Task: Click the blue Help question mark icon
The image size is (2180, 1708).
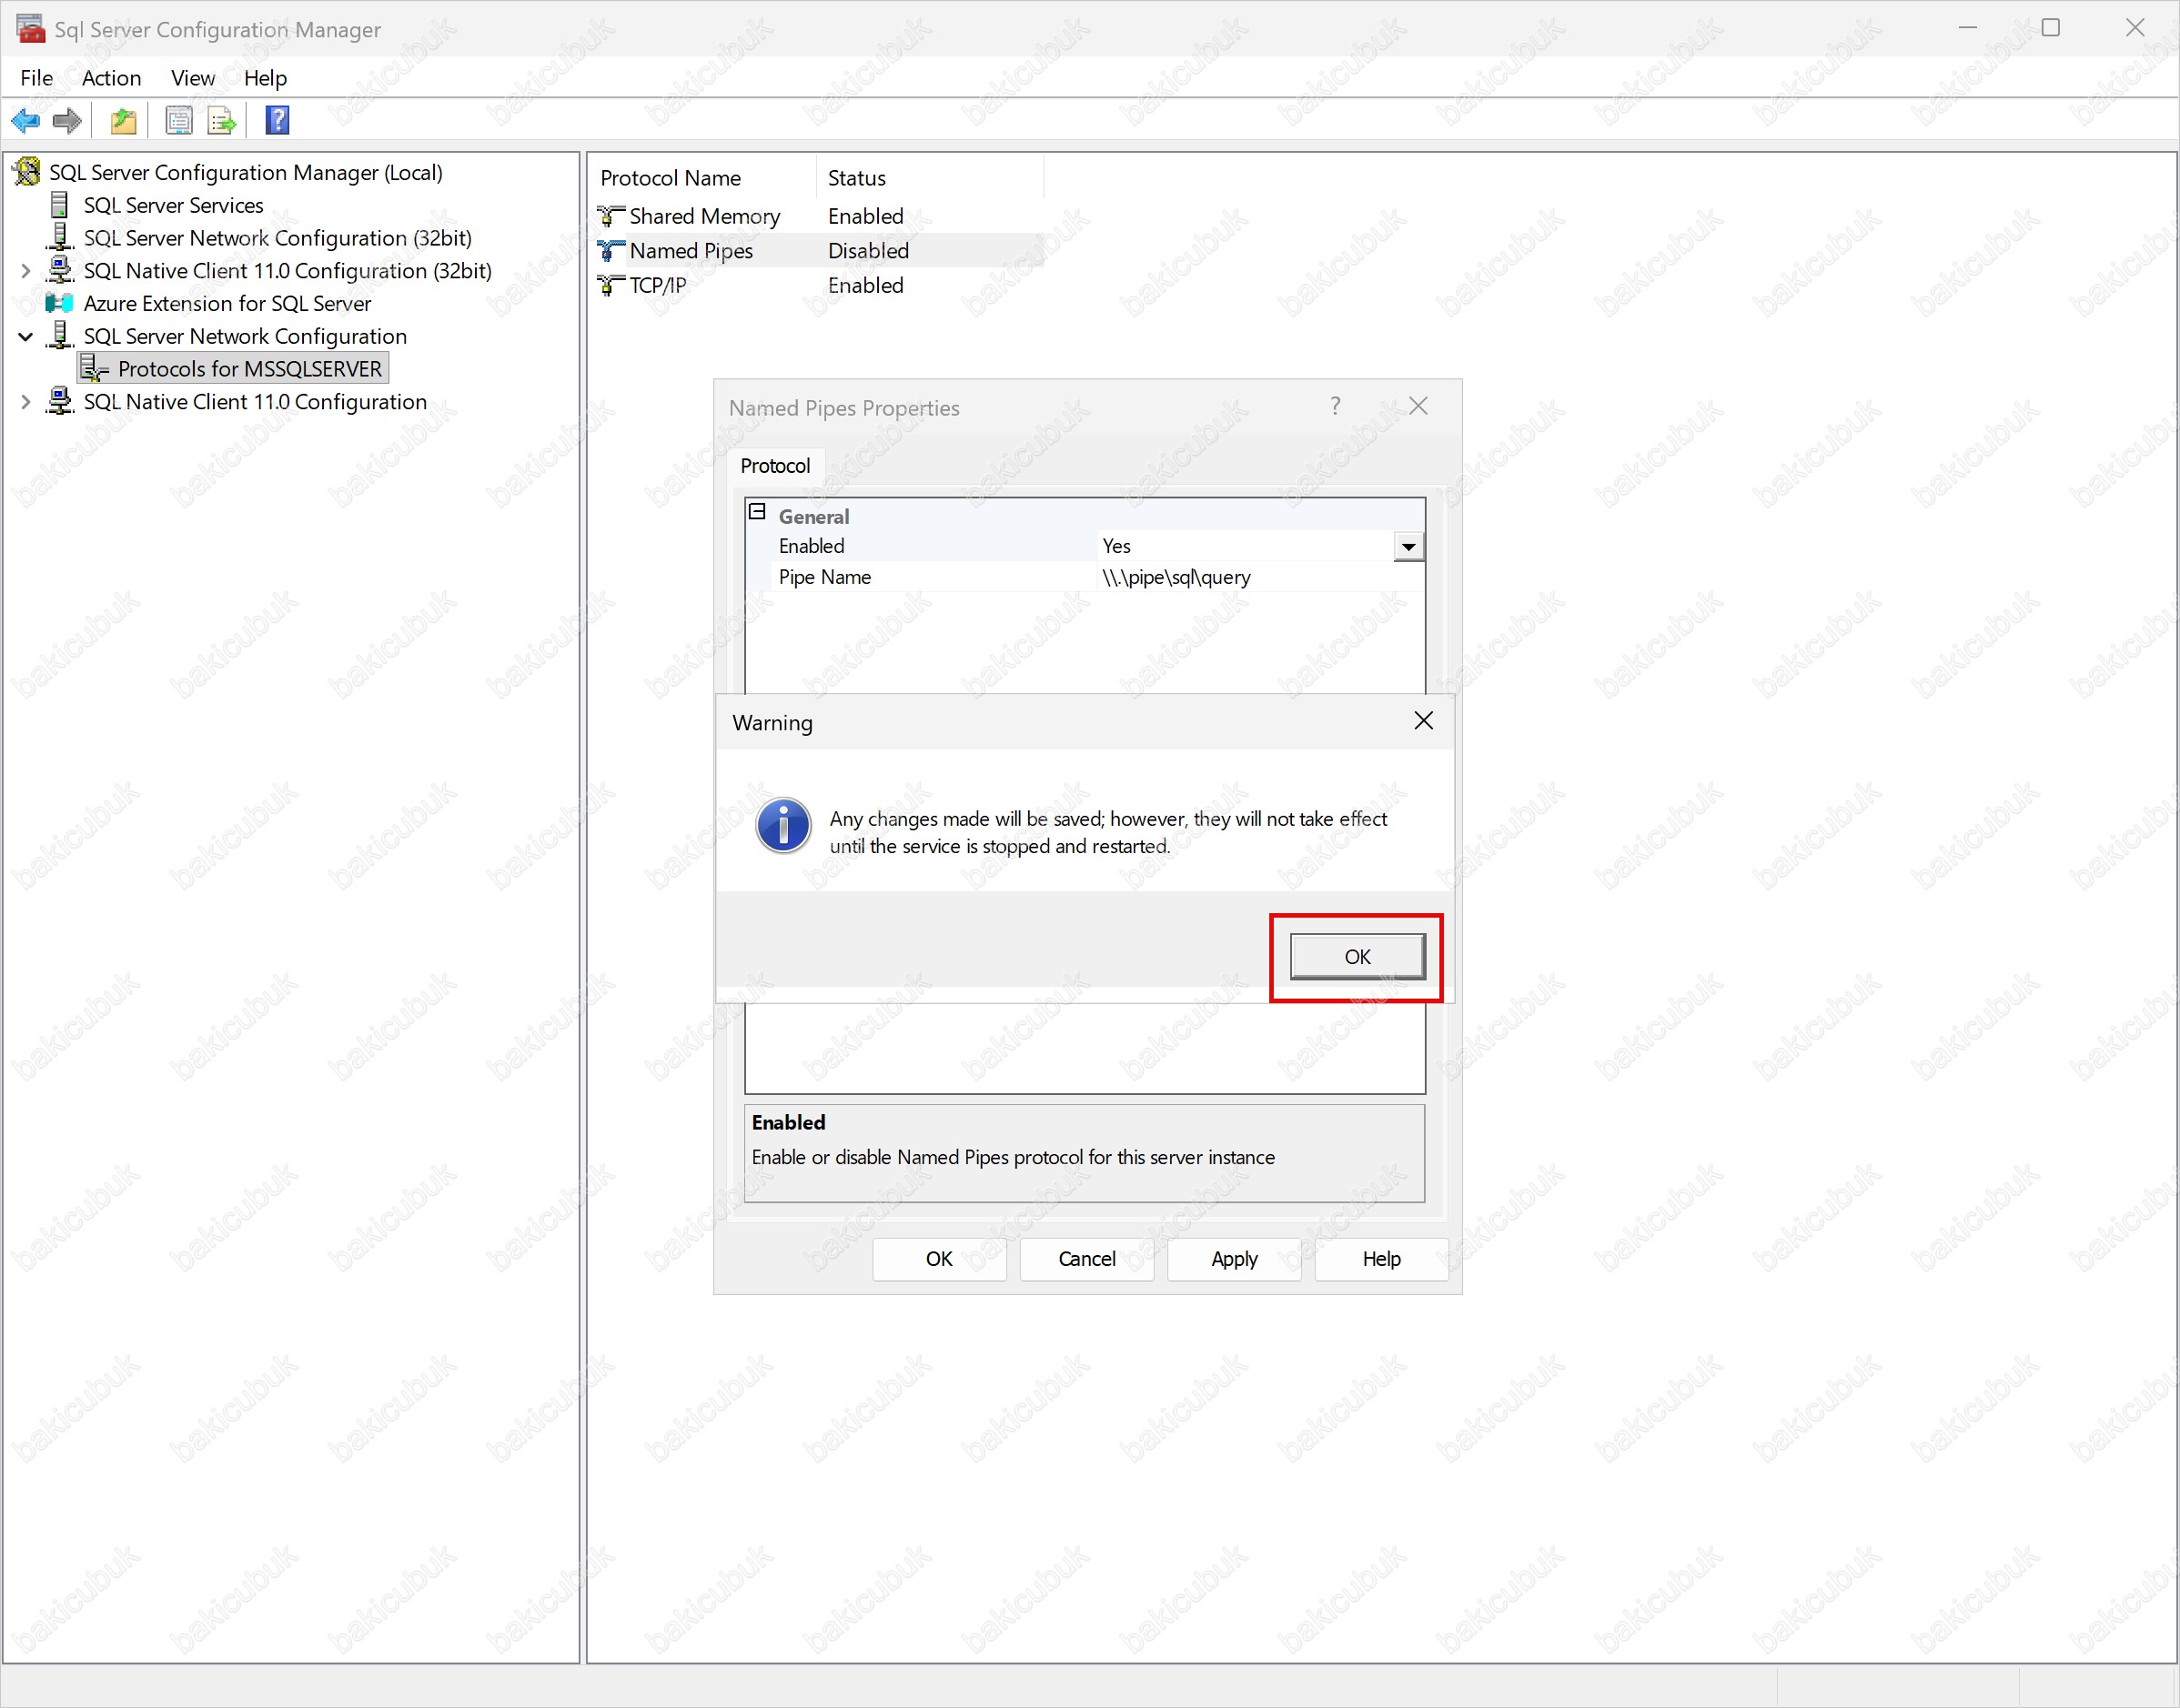Action: click(278, 121)
